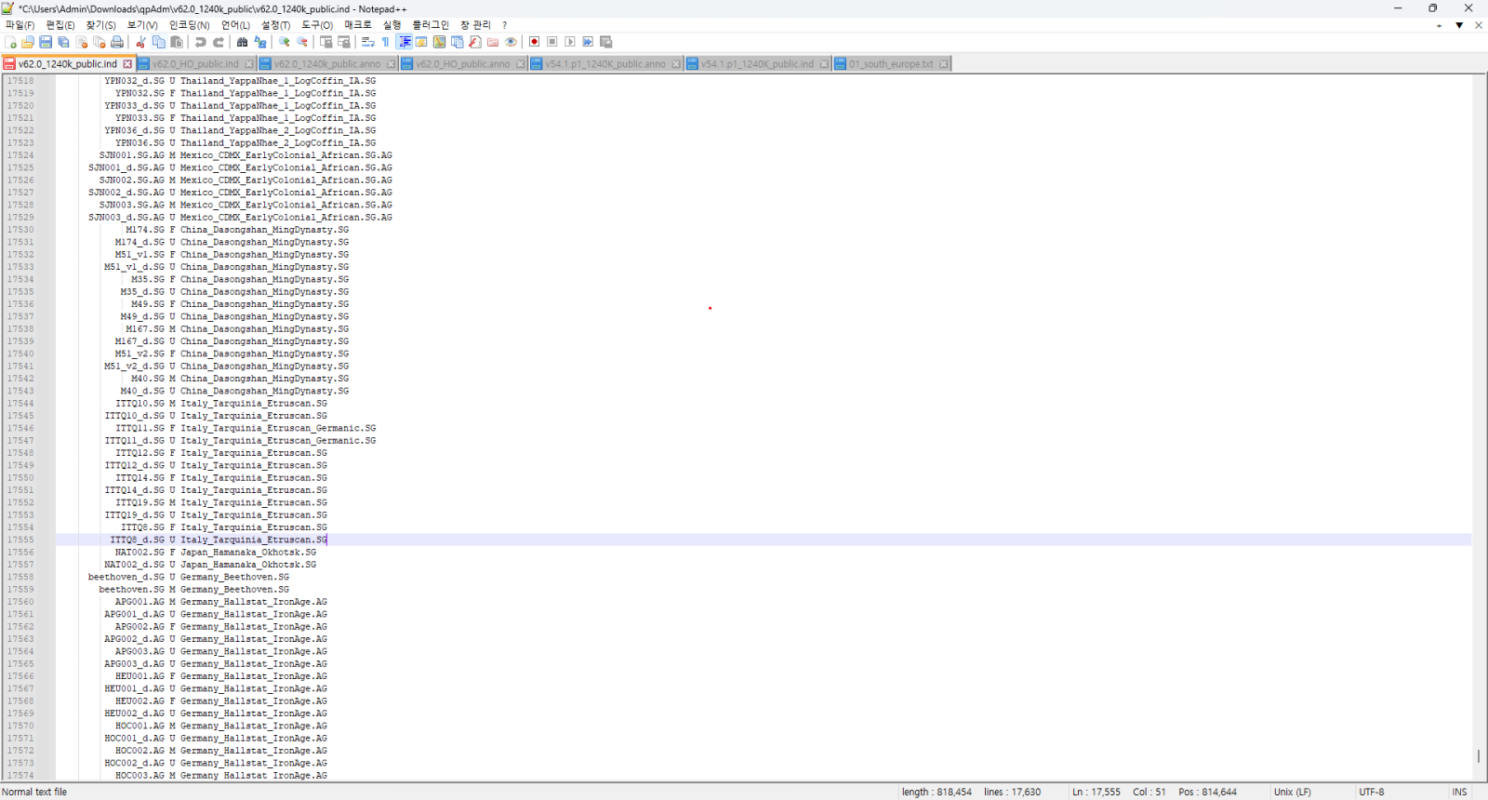Click the Open file toolbar icon

tap(28, 42)
